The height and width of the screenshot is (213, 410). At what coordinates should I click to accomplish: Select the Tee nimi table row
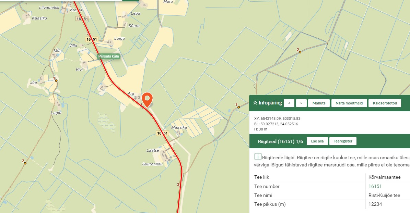click(329, 196)
